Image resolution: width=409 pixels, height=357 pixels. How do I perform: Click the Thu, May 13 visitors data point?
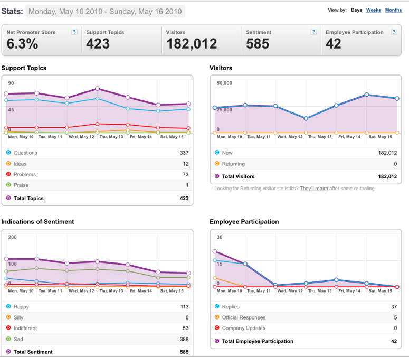click(306, 118)
